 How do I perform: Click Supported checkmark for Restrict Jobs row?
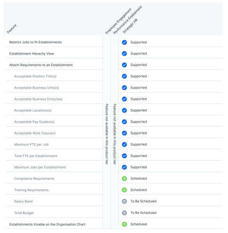124,42
